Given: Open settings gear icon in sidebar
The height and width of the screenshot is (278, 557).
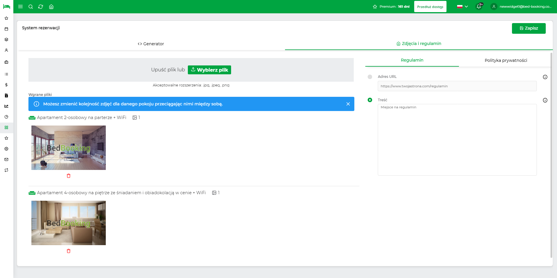Looking at the screenshot, I should (7, 149).
